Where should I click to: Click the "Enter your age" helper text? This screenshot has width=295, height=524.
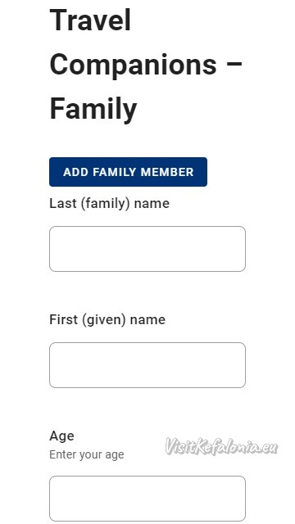[x=87, y=454]
